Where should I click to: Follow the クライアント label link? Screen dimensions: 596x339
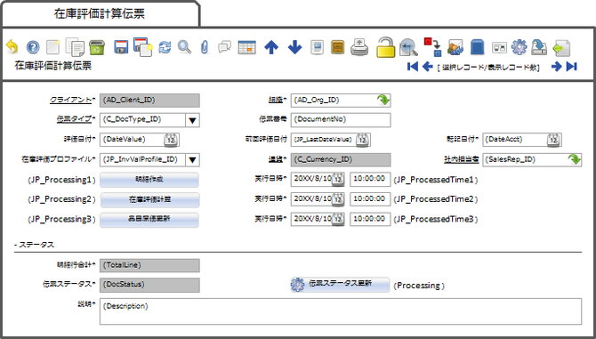(70, 101)
